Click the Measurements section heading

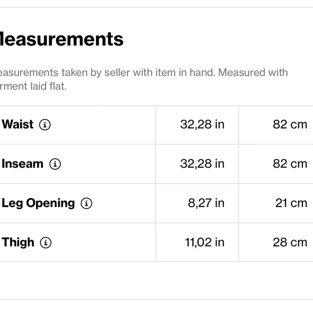(x=61, y=39)
